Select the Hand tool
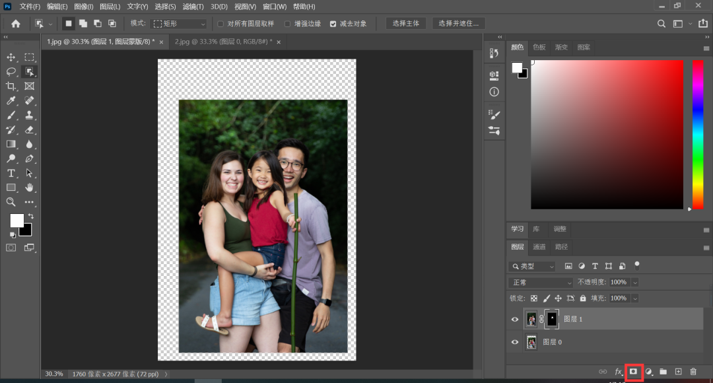The height and width of the screenshot is (383, 713). click(30, 188)
